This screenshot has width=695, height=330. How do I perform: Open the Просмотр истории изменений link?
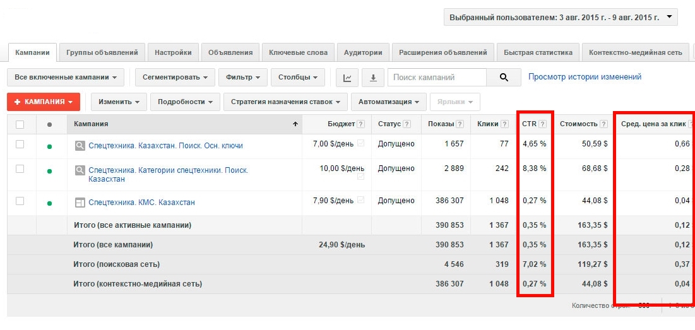(x=585, y=77)
